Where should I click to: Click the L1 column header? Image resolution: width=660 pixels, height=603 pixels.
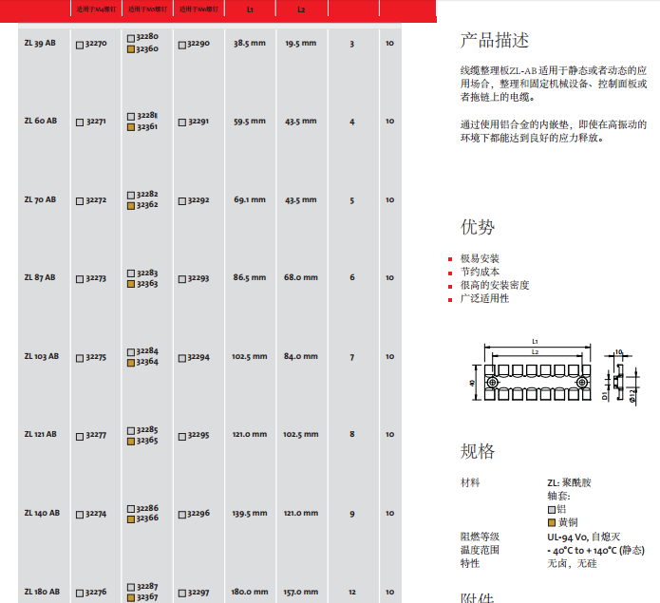(x=250, y=9)
